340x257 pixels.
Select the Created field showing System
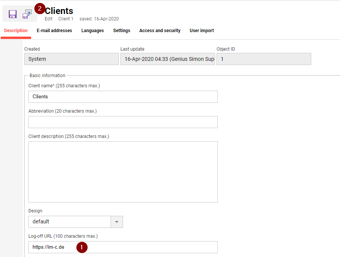[71, 59]
